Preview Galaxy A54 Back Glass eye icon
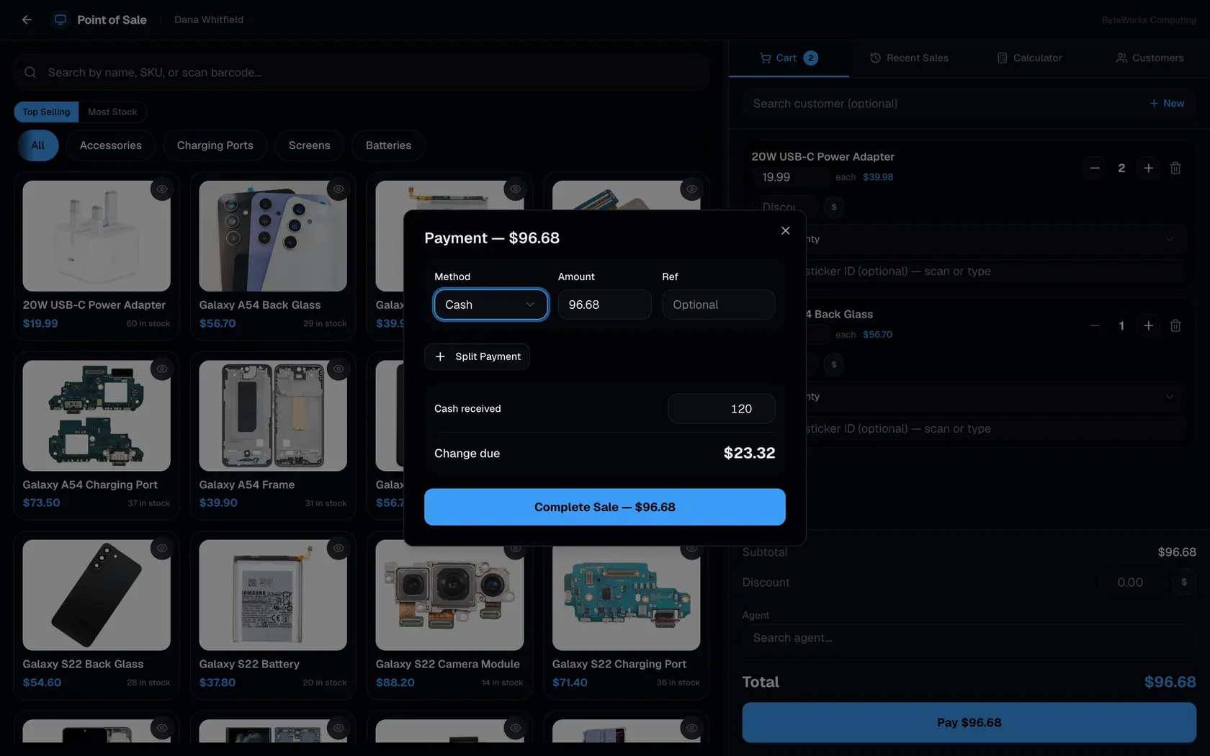 [x=339, y=189]
